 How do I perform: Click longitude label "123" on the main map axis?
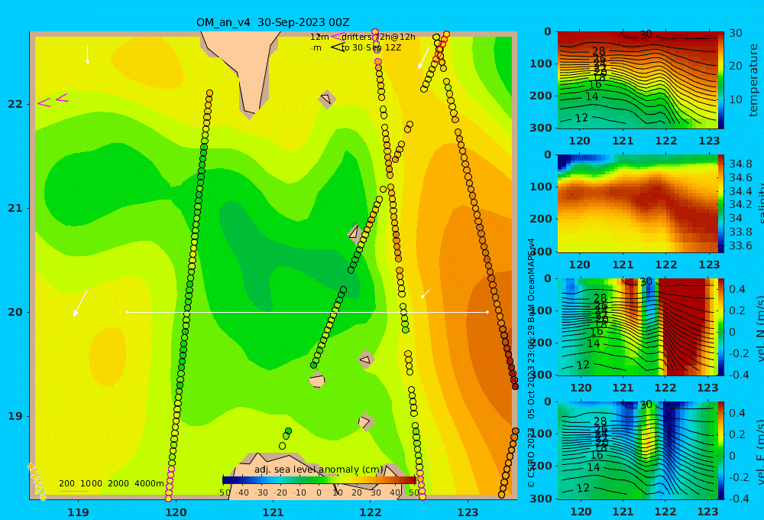(468, 512)
